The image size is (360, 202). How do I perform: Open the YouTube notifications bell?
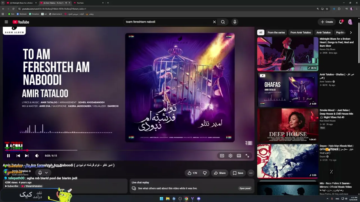click(x=341, y=22)
